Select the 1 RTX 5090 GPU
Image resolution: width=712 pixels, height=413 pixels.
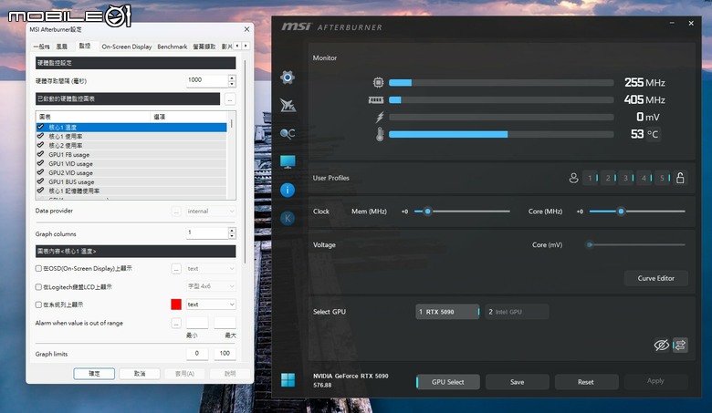pyautogui.click(x=447, y=312)
